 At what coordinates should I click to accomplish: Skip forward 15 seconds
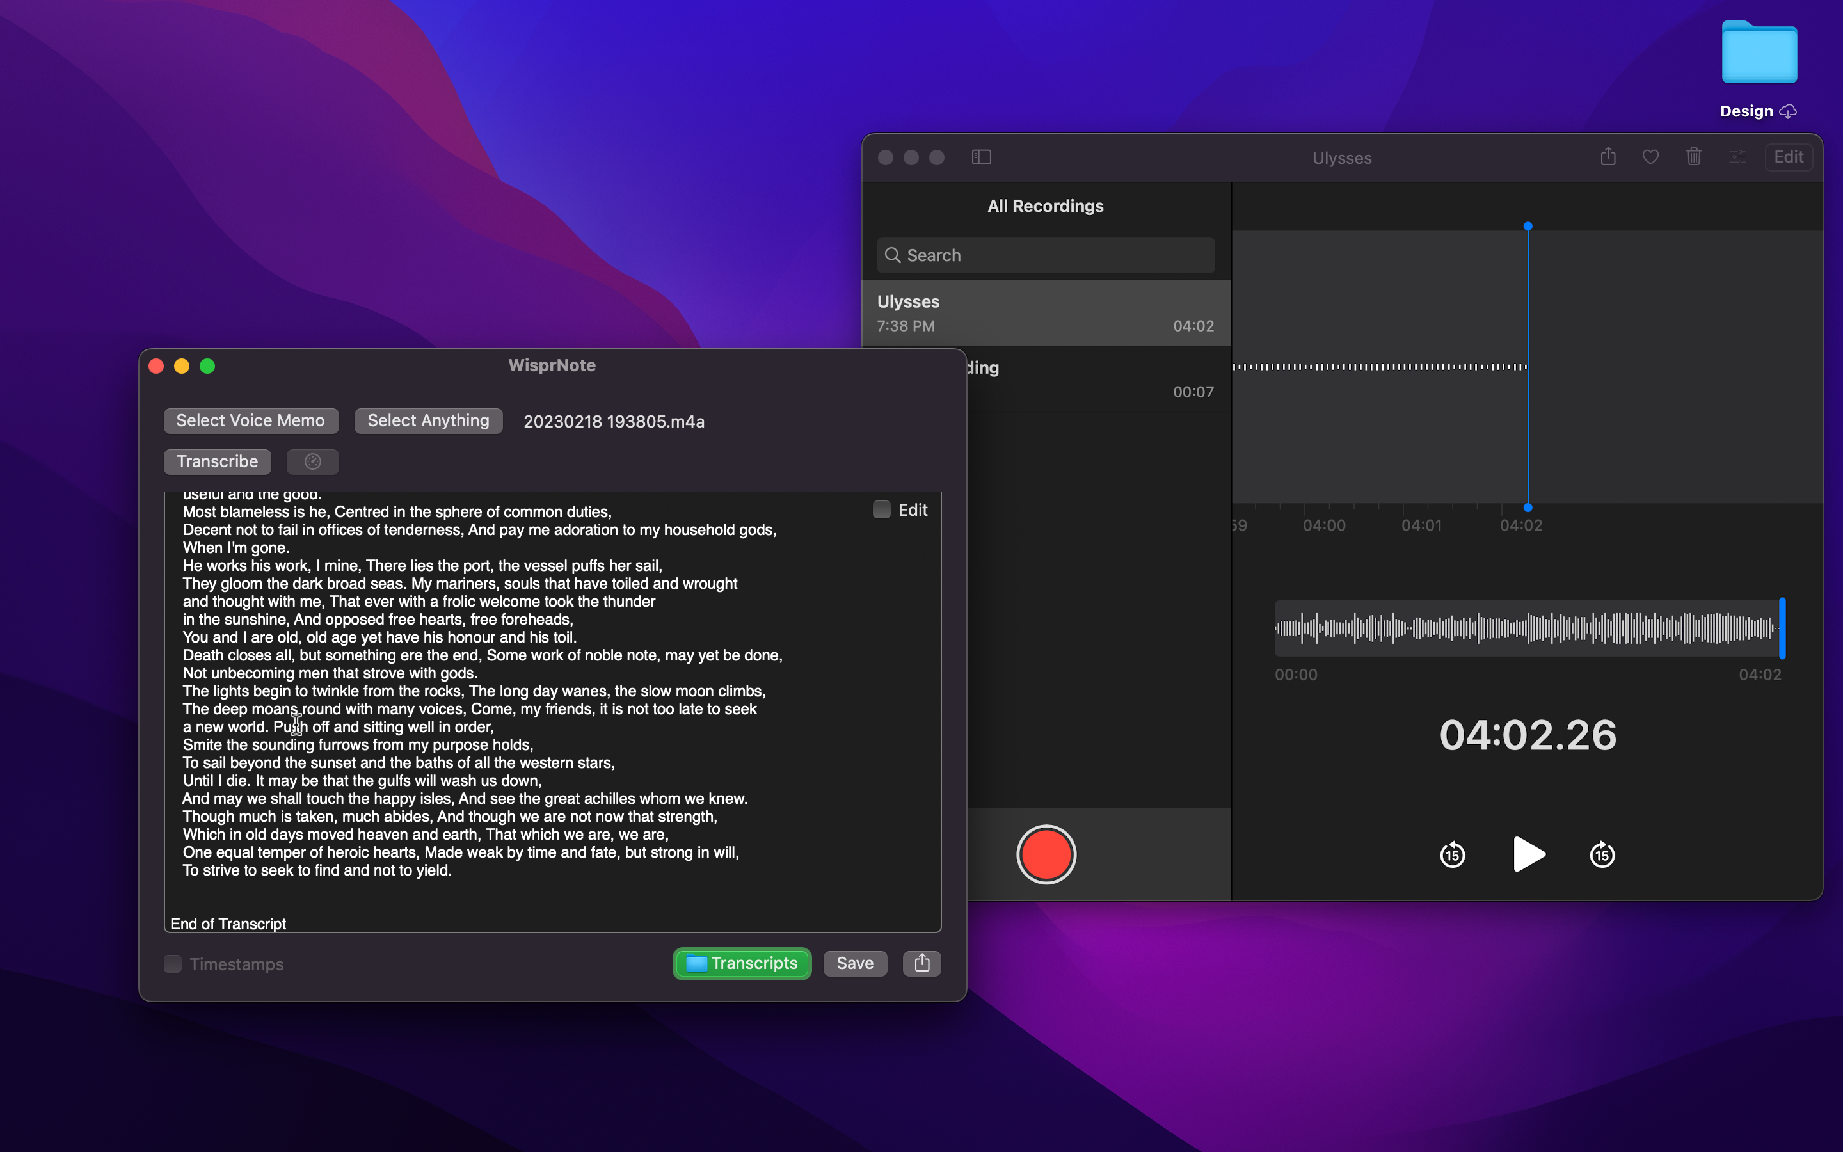click(x=1602, y=854)
